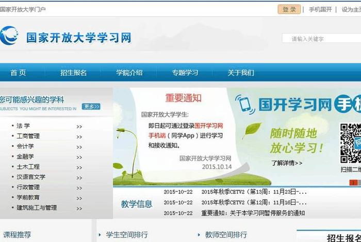Open the 手机国开 link
Image resolution: width=361 pixels, height=242 pixels.
coord(320,9)
